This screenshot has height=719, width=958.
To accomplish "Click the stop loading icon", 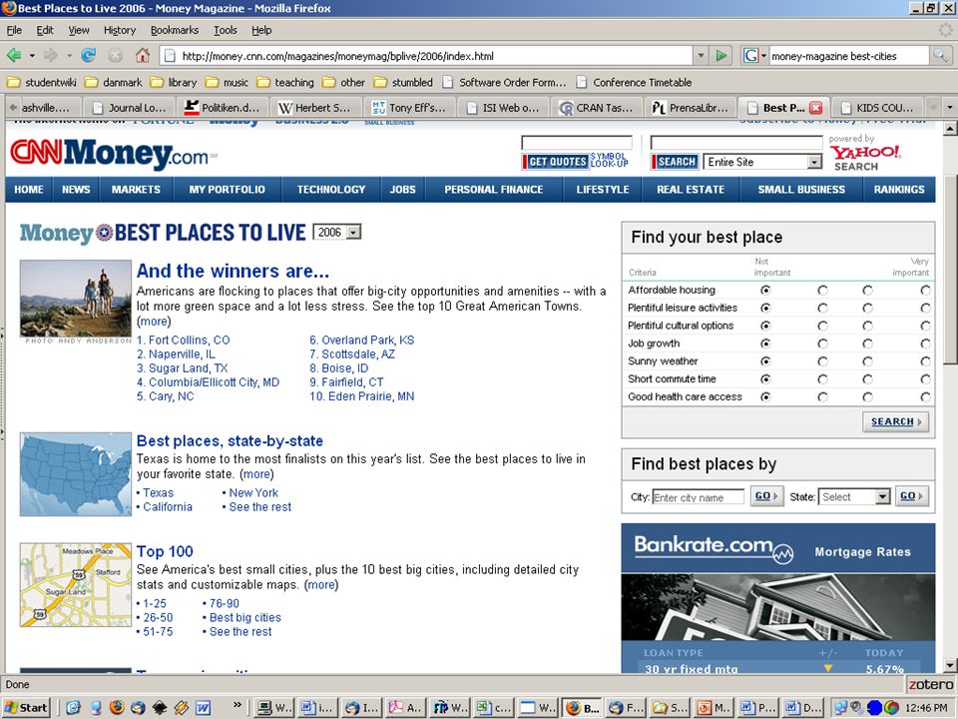I will click(x=116, y=56).
